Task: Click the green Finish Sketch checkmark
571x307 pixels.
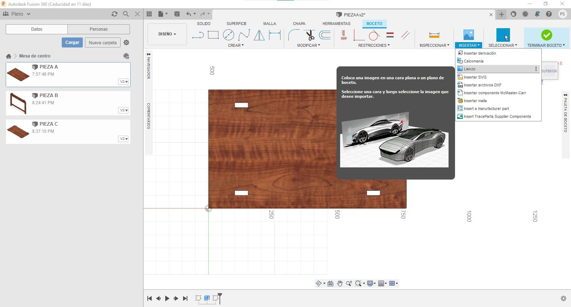Action: pos(546,35)
